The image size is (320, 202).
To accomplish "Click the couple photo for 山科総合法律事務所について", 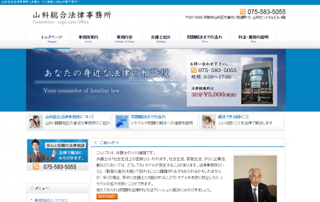I will [x=36, y=122].
